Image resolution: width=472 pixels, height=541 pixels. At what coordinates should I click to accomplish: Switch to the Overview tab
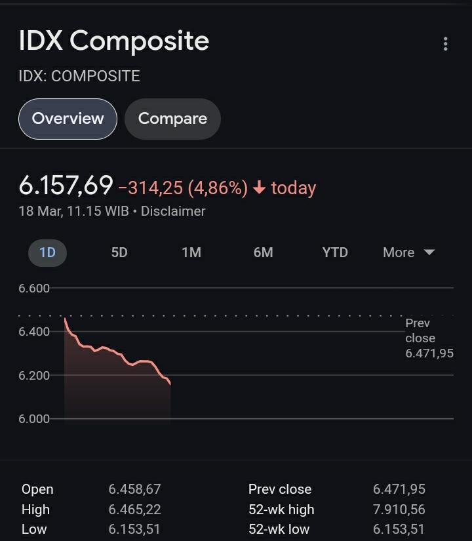[68, 119]
